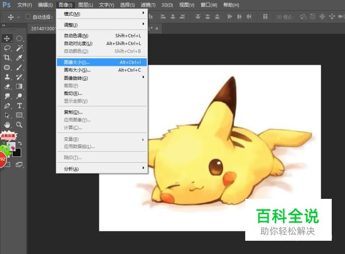
Task: Open the 帮助(H) menu
Action: (231, 5)
